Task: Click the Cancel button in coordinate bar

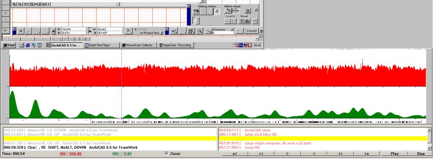Action: click(251, 31)
